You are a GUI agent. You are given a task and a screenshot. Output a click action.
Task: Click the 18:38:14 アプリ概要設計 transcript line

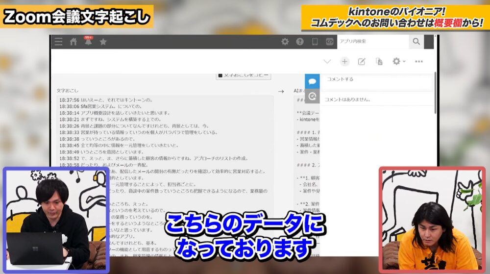coord(115,113)
